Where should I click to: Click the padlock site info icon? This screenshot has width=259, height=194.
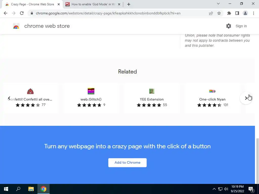pos(32,13)
